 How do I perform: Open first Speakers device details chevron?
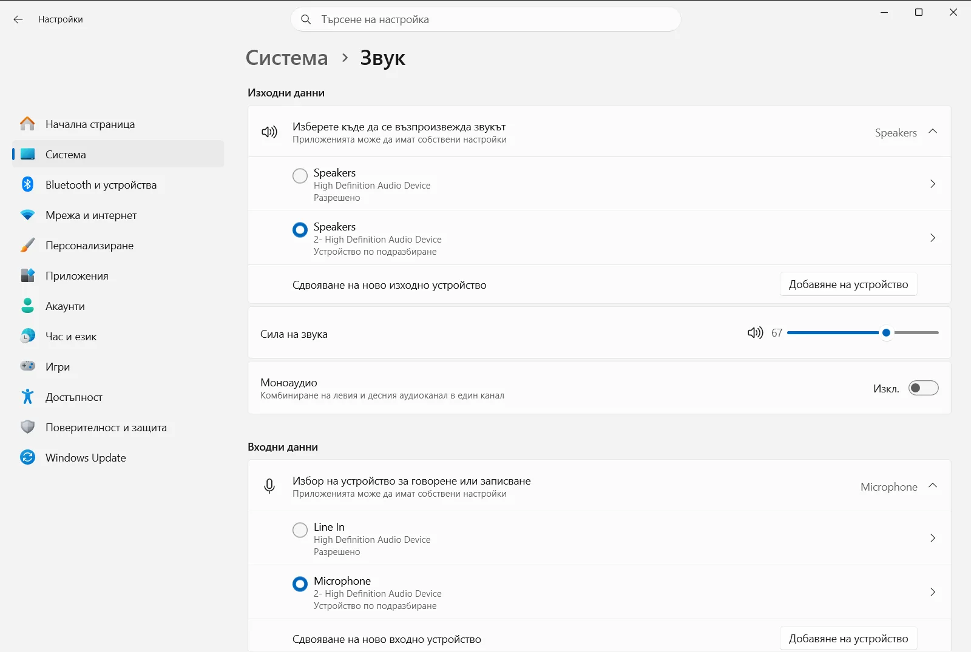(933, 184)
